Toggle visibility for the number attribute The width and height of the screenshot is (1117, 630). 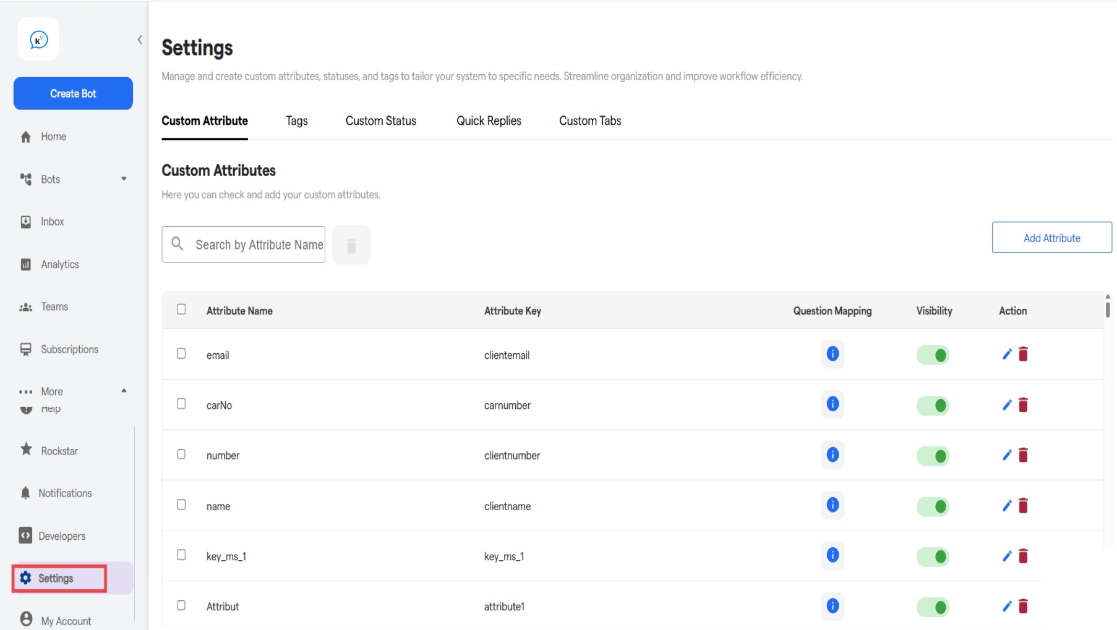pyautogui.click(x=933, y=455)
